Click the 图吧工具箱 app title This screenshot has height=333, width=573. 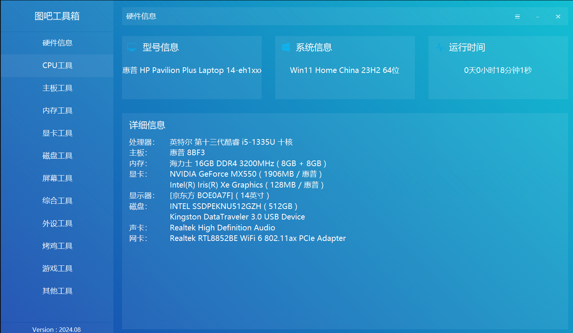(x=57, y=16)
